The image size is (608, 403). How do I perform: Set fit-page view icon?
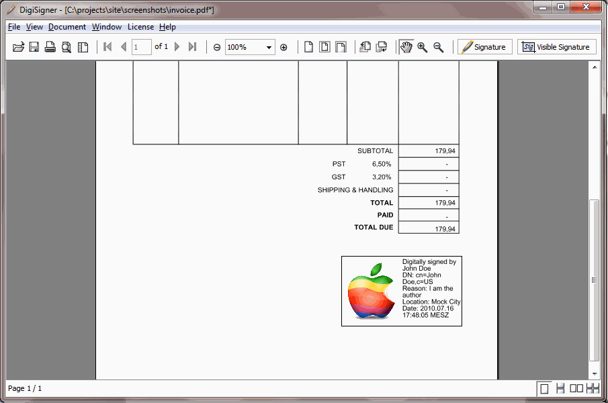click(324, 47)
